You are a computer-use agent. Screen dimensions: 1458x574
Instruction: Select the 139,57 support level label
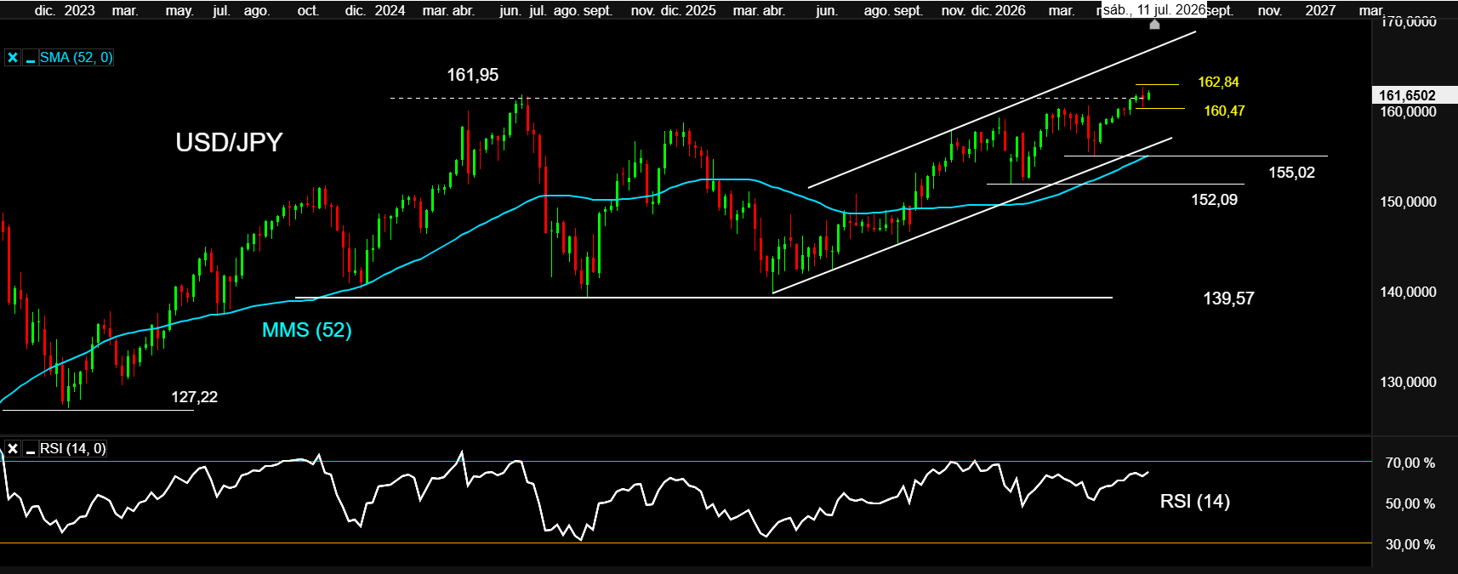[1228, 298]
